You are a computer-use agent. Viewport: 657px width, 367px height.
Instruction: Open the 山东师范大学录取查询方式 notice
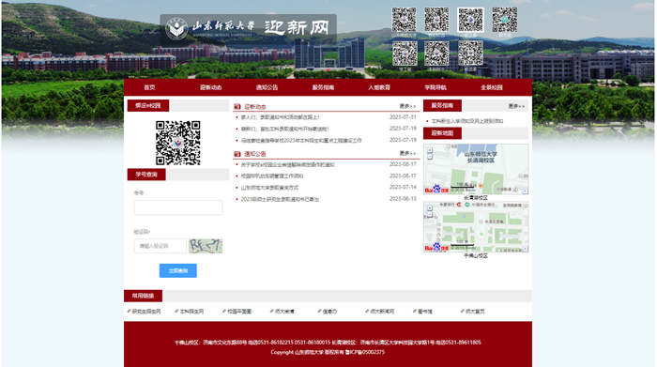point(269,188)
